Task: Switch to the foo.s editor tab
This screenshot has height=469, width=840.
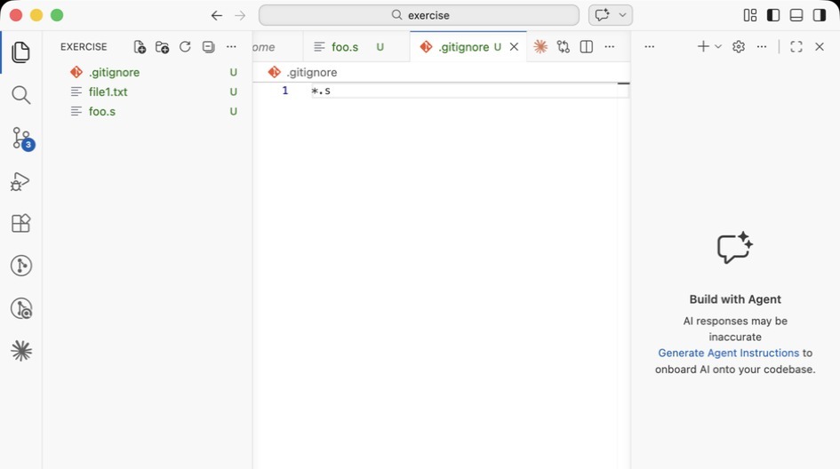Action: click(345, 47)
